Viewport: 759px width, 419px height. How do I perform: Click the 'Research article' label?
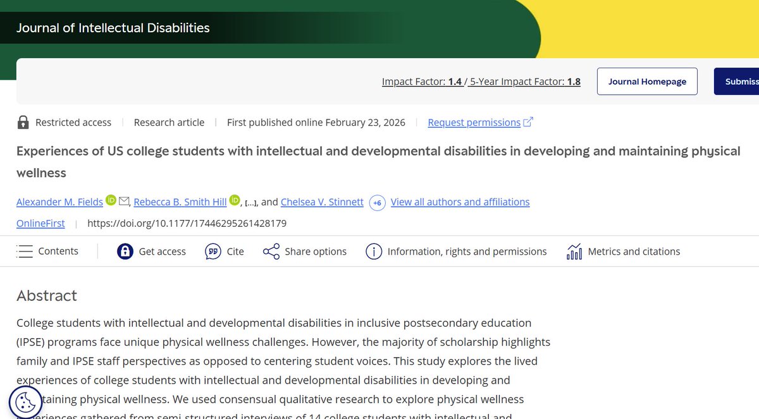pyautogui.click(x=169, y=123)
